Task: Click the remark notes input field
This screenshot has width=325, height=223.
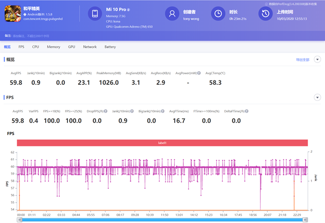Action: point(32,36)
